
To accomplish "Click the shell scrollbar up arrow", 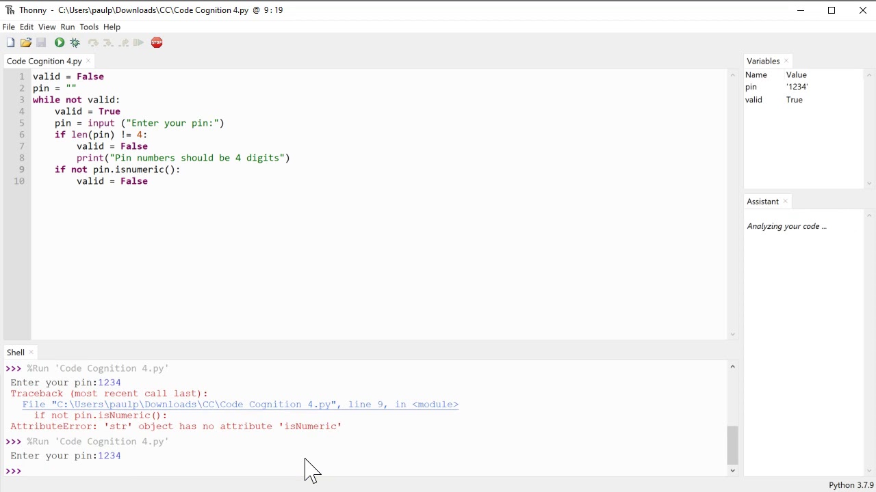I will pyautogui.click(x=732, y=367).
